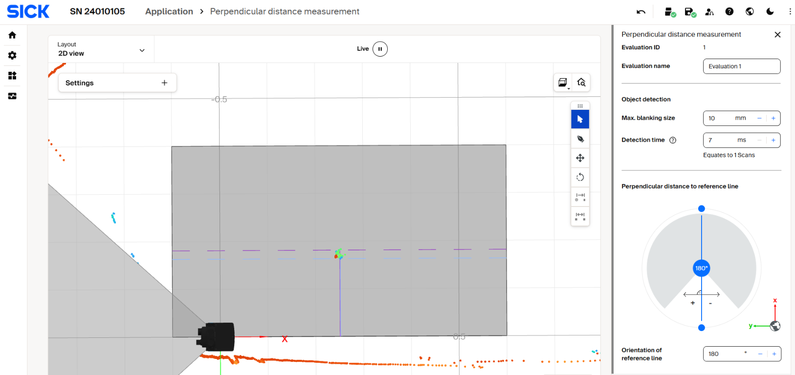This screenshot has width=795, height=375.
Task: Click the sensor device in 2D view
Action: pos(216,337)
